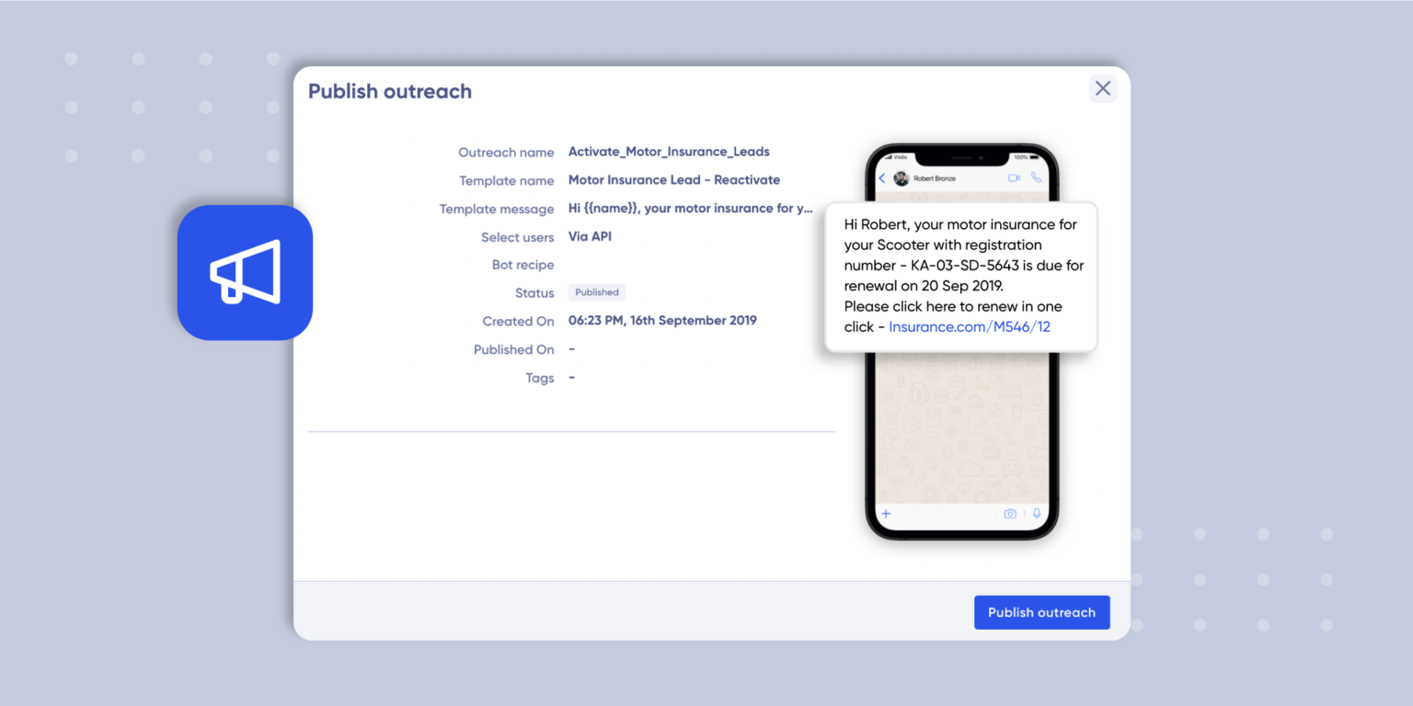Viewport: 1413px width, 706px height.
Task: Click the Tags dash to add tags
Action: (x=571, y=377)
